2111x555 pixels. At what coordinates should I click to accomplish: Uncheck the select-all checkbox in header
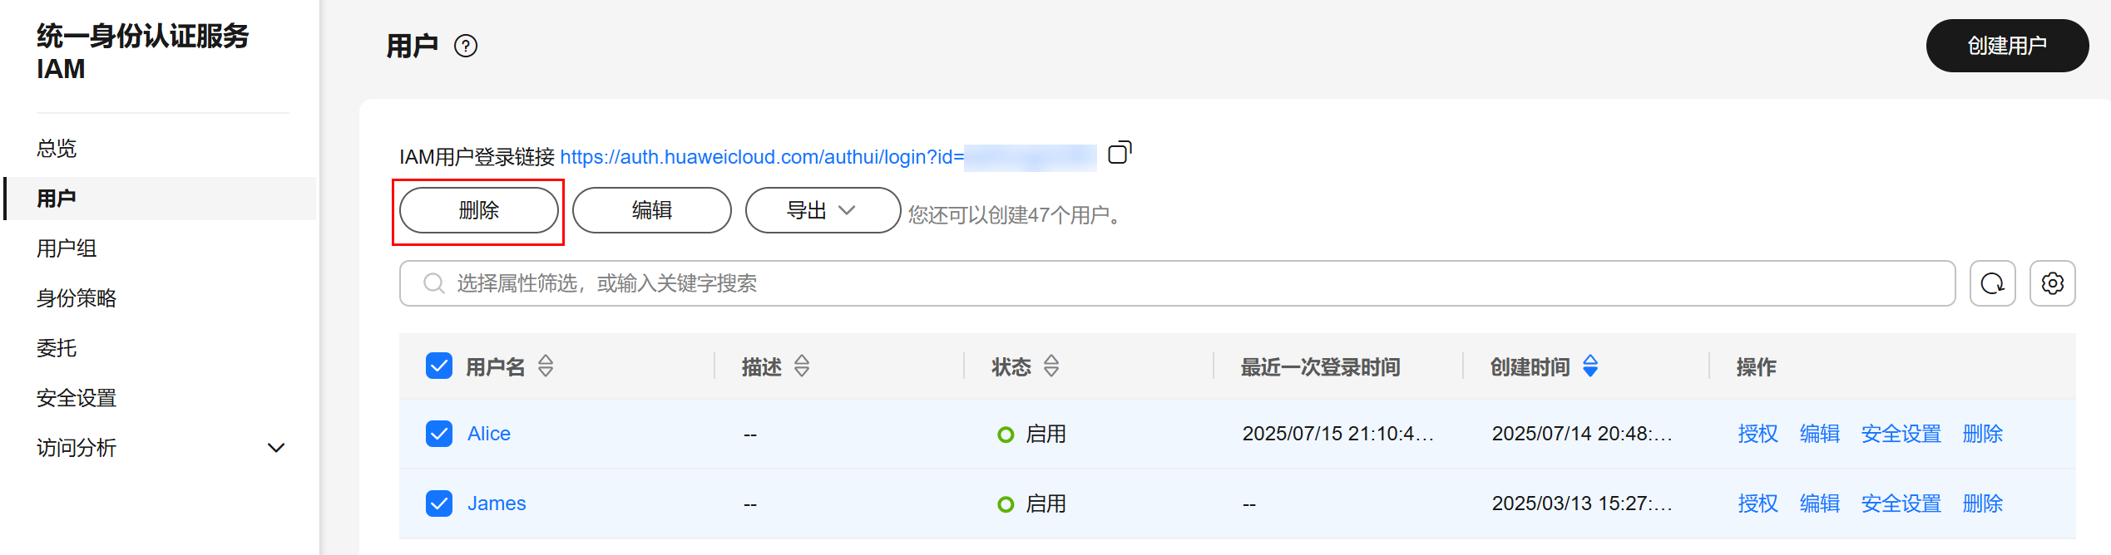[x=439, y=366]
